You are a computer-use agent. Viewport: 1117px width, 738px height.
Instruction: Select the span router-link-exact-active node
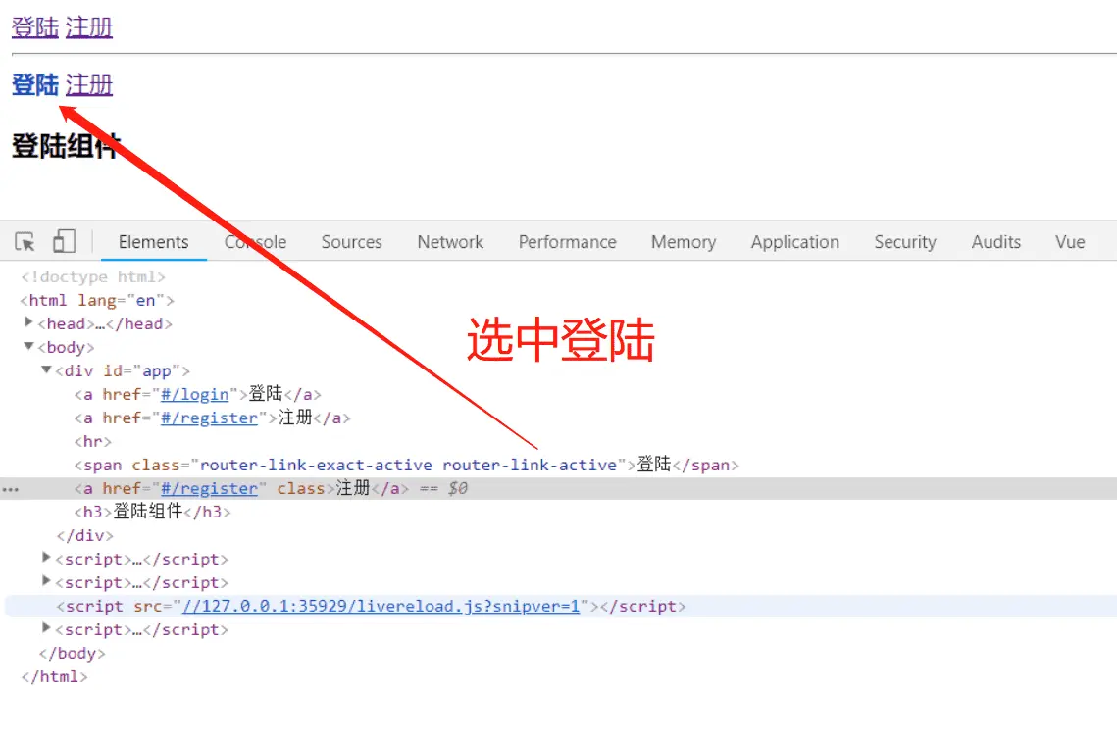coord(406,465)
